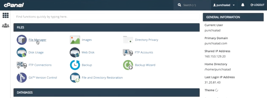Image resolution: width=267 pixels, height=98 pixels.
Task: Click the FTP Accounts truck icon
Action: (x=128, y=52)
